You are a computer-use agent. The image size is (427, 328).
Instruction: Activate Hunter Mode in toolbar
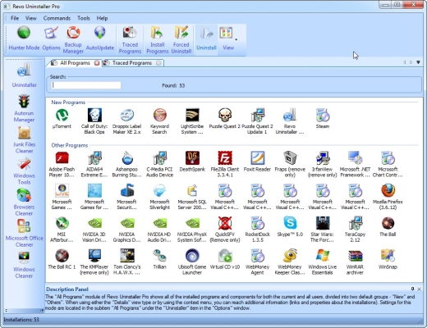click(x=24, y=39)
